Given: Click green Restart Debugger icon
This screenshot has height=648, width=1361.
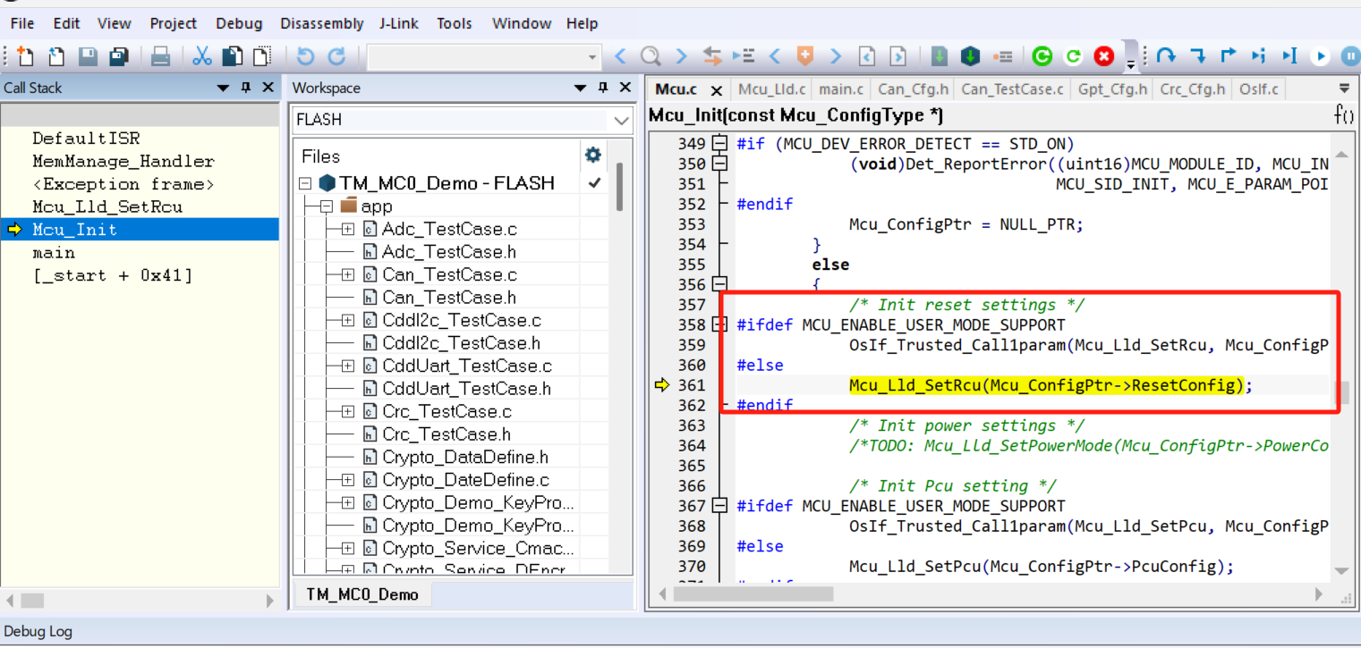Looking at the screenshot, I should [x=1042, y=56].
